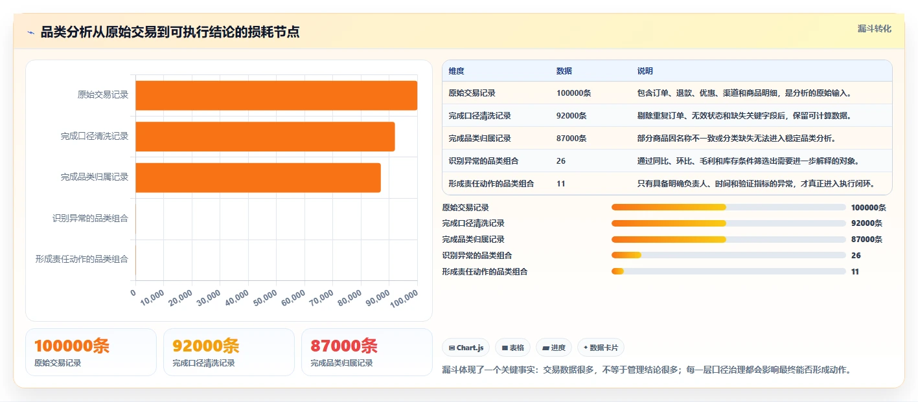Screen dimensions: 918x402
Task: Open the red 87000条 data card
Action: pyautogui.click(x=367, y=352)
